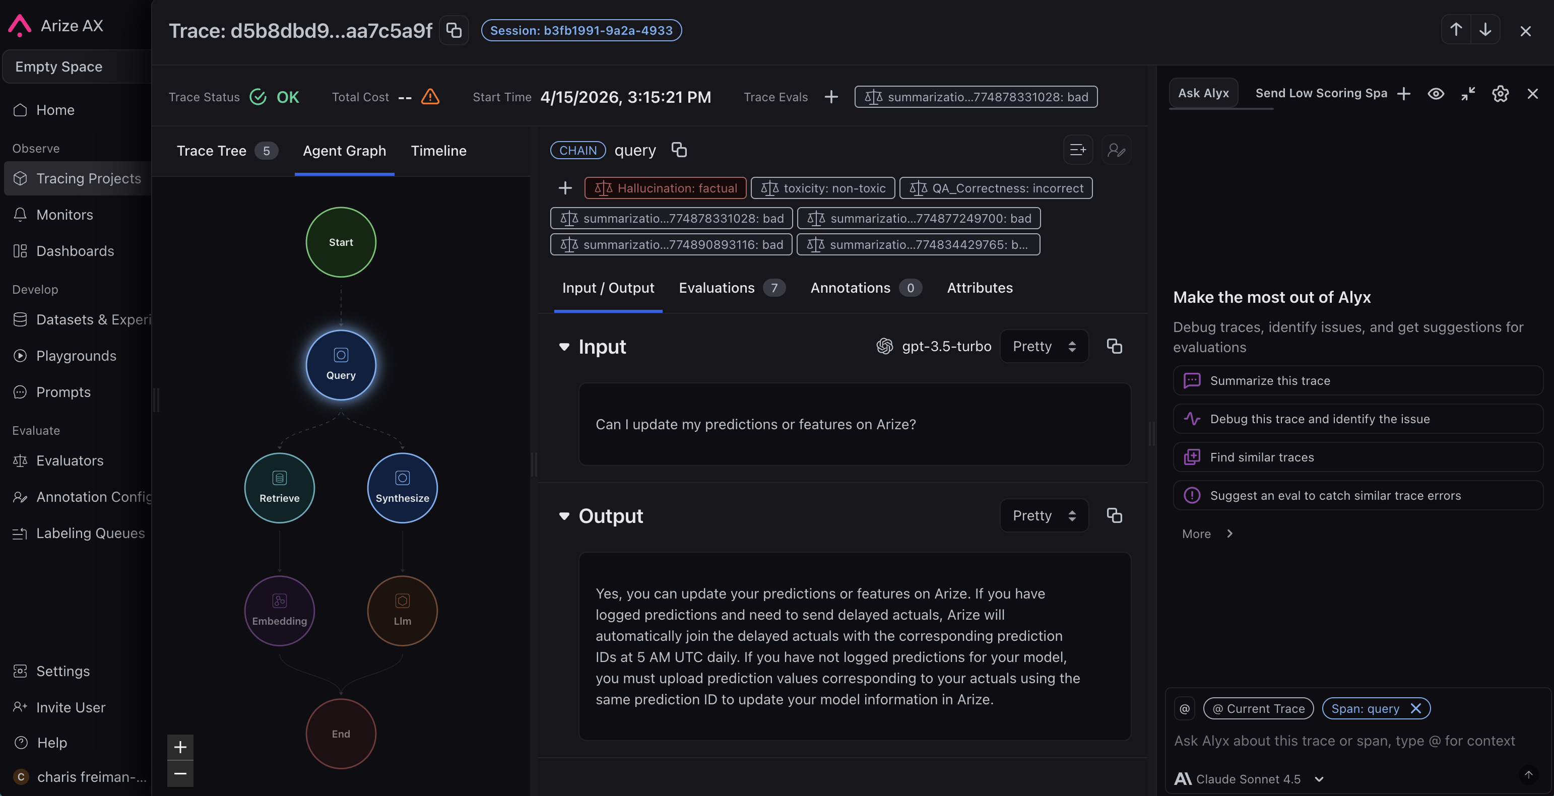Click the @ context mention button

(1184, 708)
